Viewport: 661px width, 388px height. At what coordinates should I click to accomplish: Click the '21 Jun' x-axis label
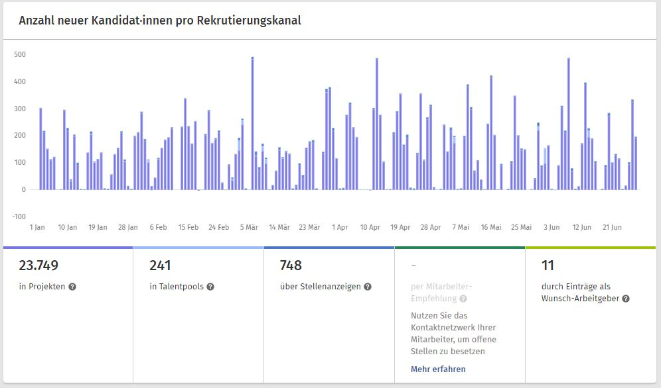point(612,227)
